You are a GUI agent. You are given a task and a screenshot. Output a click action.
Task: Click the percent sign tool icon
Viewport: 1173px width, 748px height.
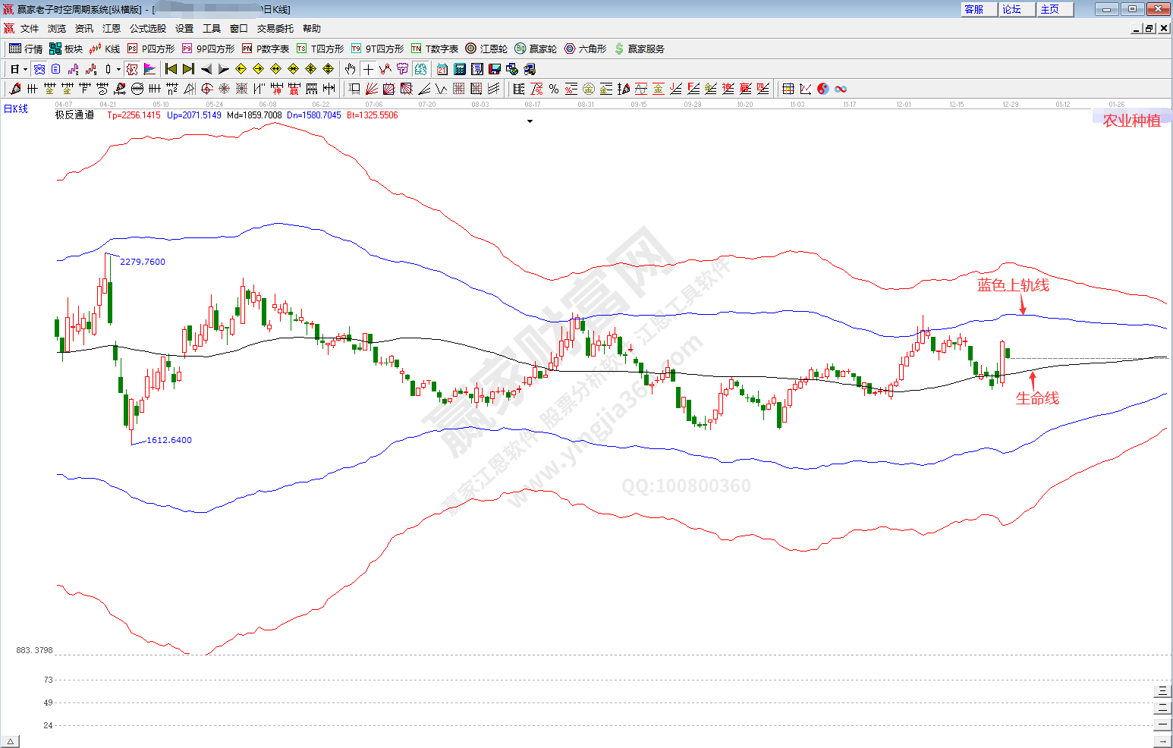554,89
